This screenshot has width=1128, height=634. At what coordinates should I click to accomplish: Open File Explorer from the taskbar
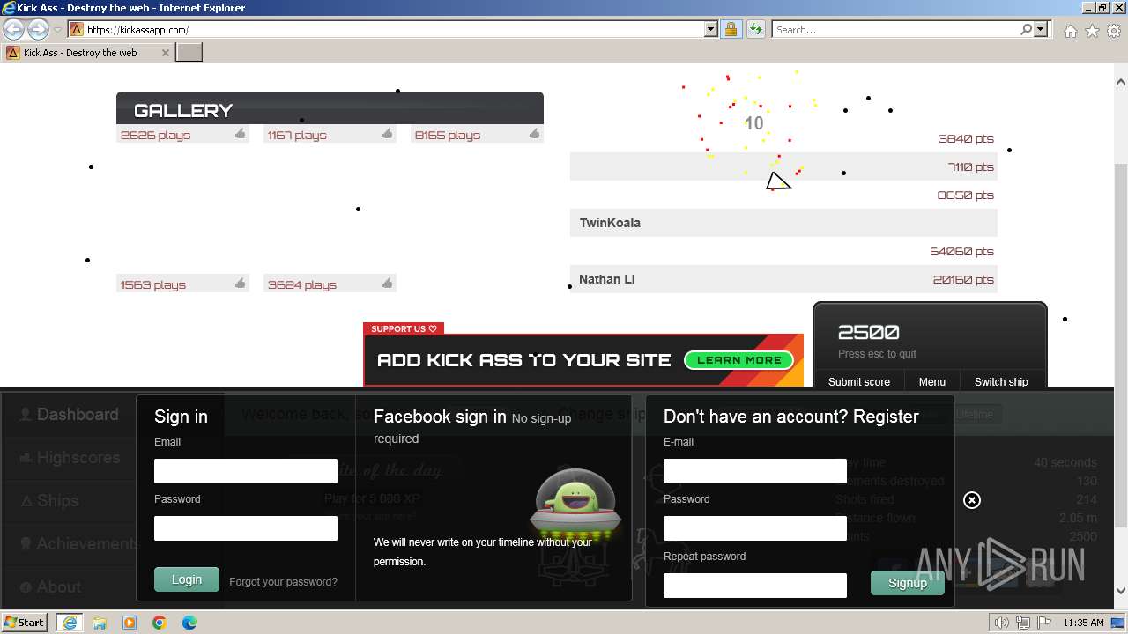pyautogui.click(x=100, y=623)
